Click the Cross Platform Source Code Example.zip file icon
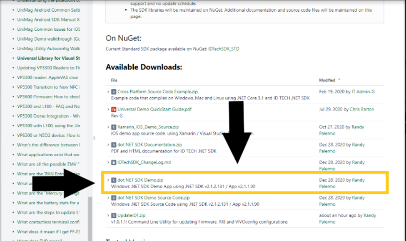 tap(113, 92)
